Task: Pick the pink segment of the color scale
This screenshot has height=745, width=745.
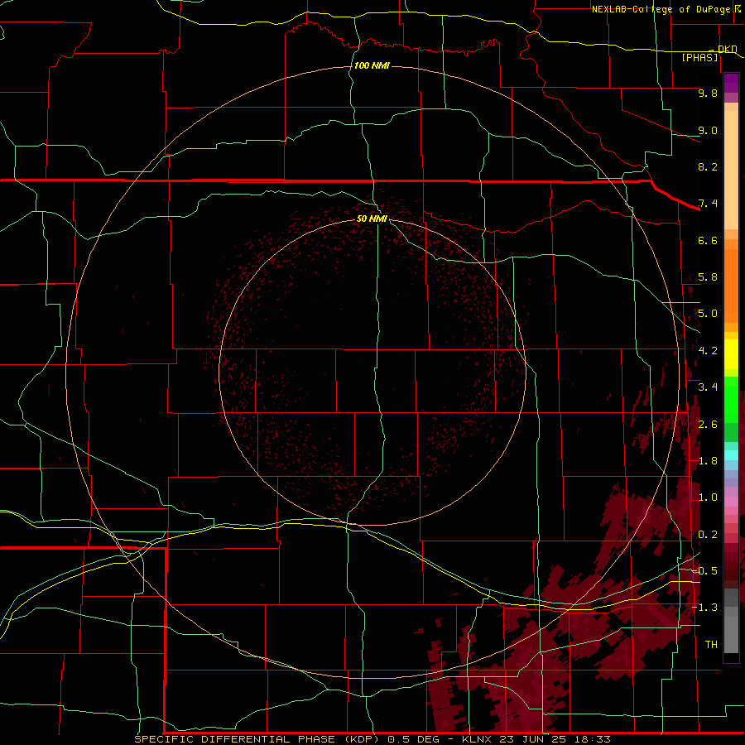Action: pos(731,502)
